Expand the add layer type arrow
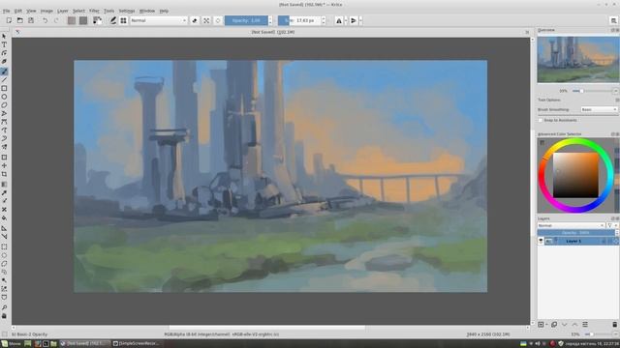Screen dimensions: 620x348 [546, 325]
